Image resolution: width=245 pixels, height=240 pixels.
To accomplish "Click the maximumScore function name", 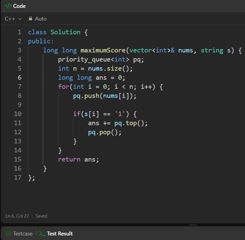I will point(103,50).
